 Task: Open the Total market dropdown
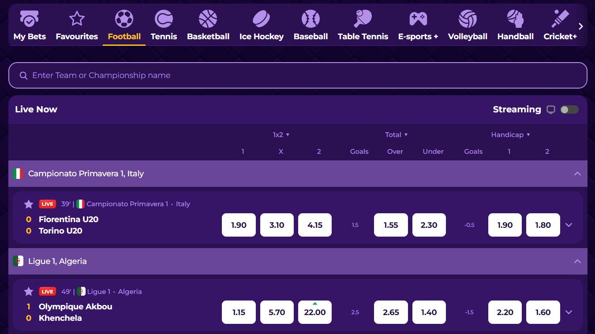point(396,135)
